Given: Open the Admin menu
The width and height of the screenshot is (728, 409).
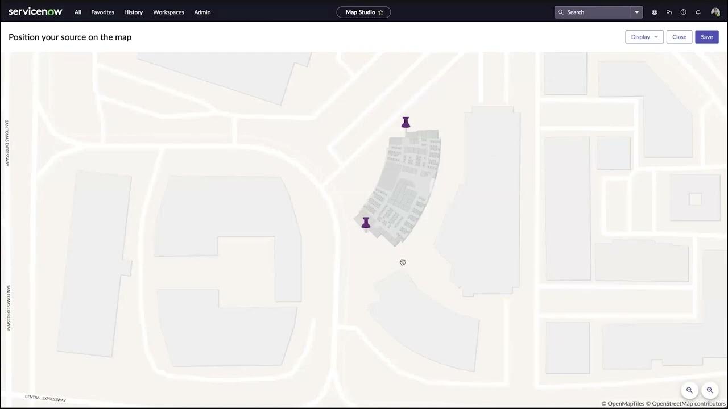Looking at the screenshot, I should click(202, 12).
